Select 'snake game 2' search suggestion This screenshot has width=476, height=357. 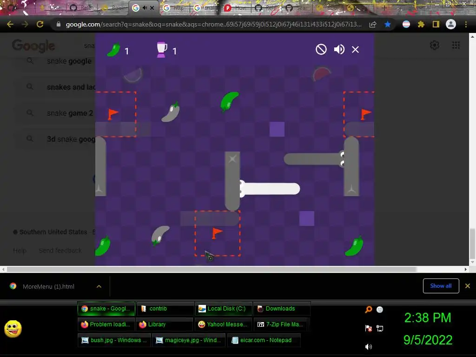(x=70, y=113)
